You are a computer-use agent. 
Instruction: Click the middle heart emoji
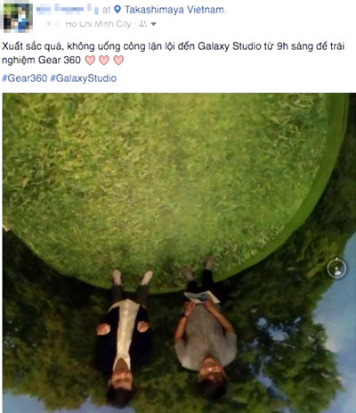(104, 60)
